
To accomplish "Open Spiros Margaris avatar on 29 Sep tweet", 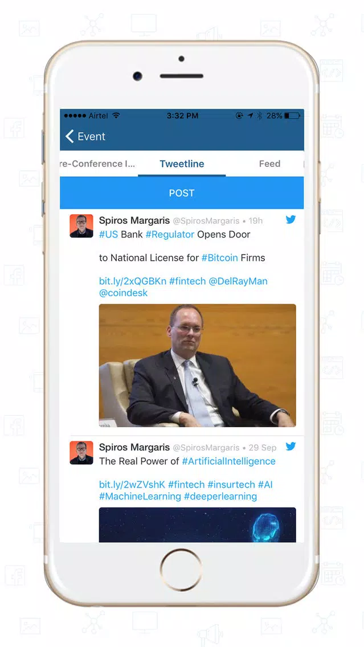I will tap(81, 453).
